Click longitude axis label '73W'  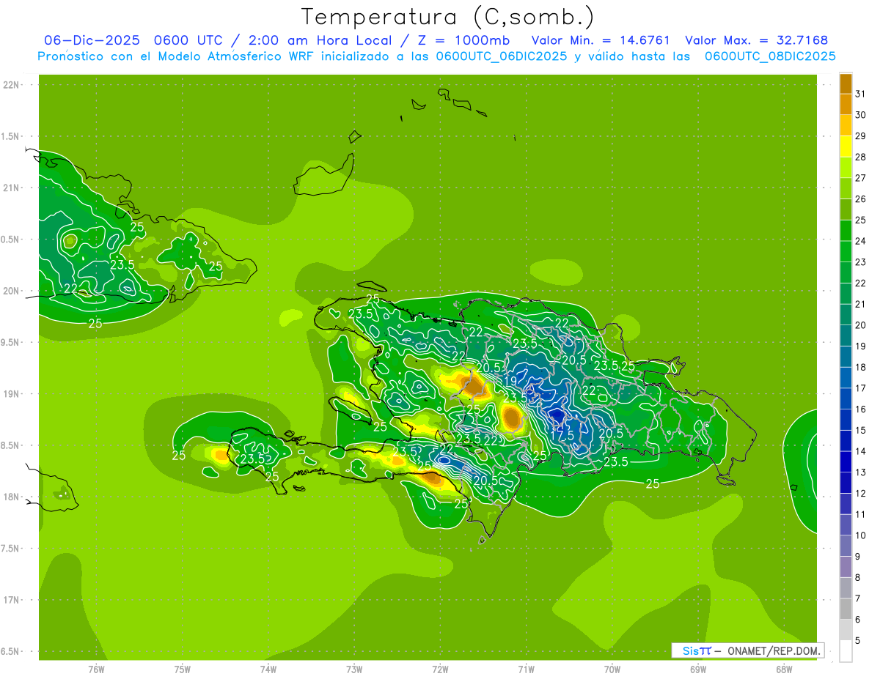354,669
